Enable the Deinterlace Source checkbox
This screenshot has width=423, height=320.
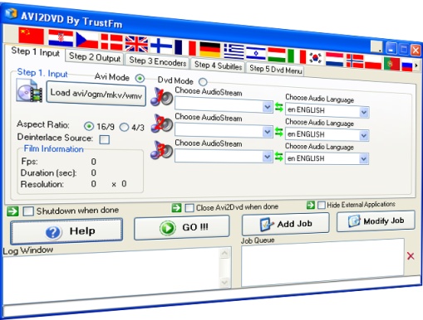tap(105, 139)
